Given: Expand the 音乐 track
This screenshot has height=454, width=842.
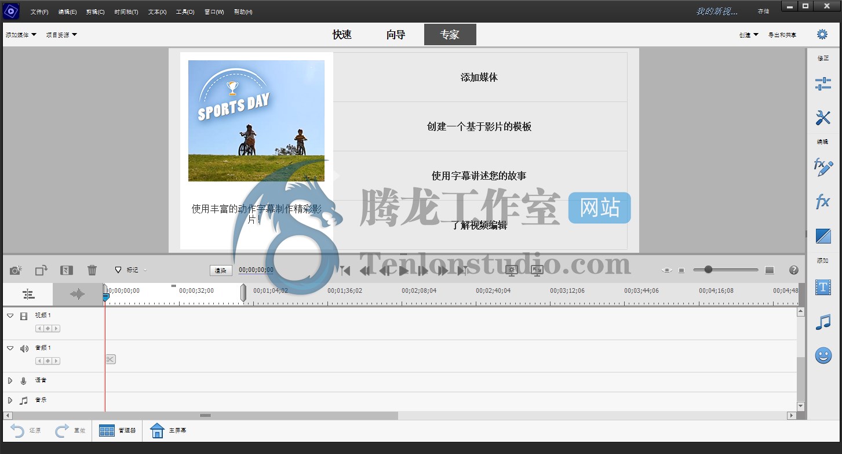Looking at the screenshot, I should click(x=10, y=401).
